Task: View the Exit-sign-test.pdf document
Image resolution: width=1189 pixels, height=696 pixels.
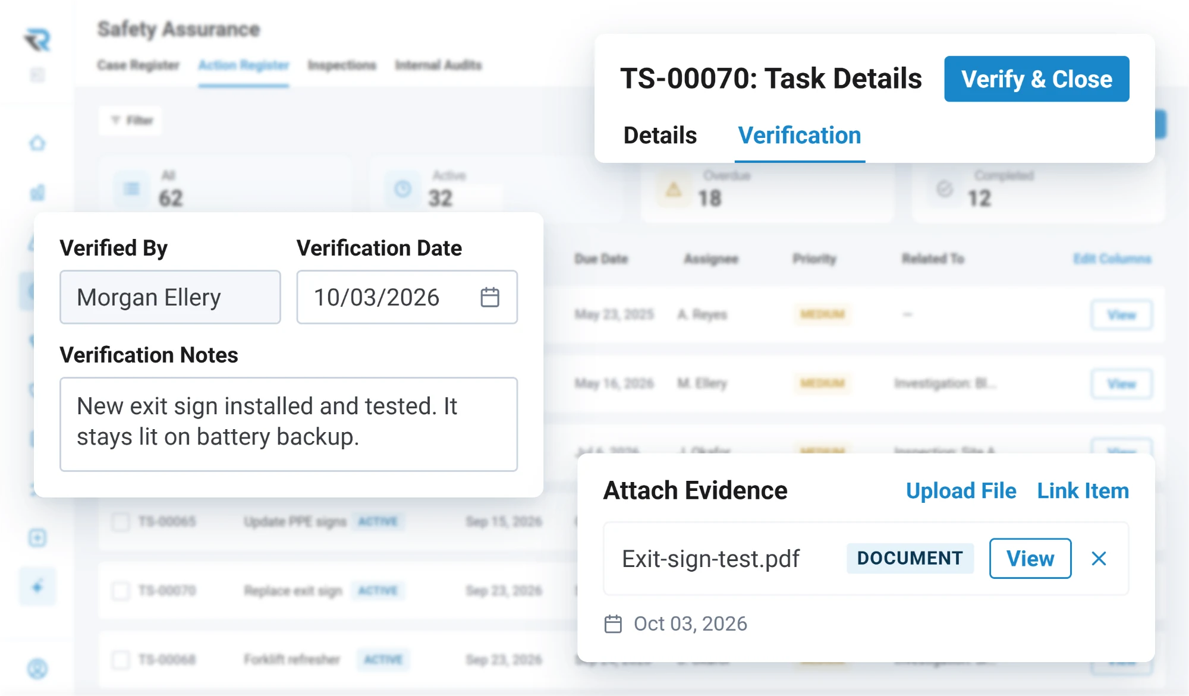Action: (1030, 559)
